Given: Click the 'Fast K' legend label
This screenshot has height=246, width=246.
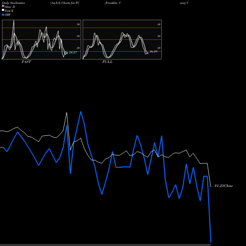Looking at the screenshot, I should coord(9,11).
